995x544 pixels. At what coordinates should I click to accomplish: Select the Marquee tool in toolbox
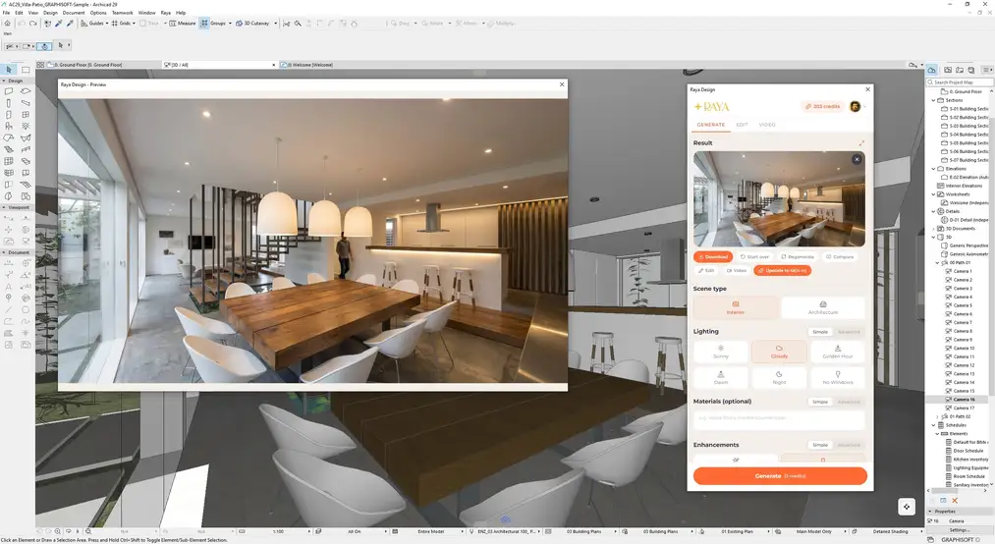(x=26, y=69)
